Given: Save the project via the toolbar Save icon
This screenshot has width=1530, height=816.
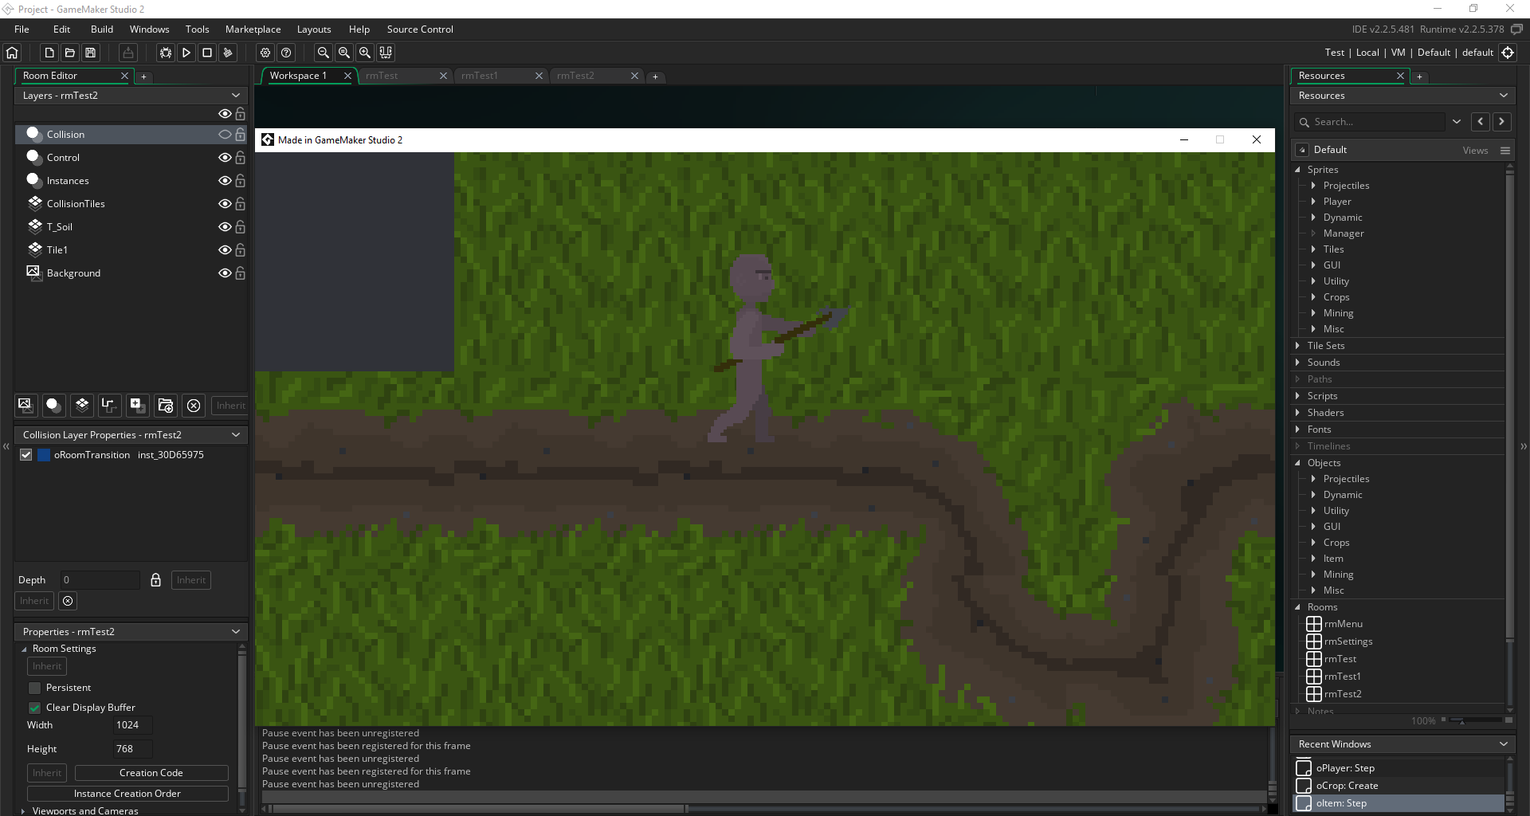Looking at the screenshot, I should coord(91,53).
